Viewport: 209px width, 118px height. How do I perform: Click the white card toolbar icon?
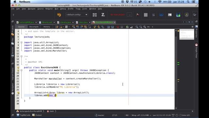pos(170,15)
